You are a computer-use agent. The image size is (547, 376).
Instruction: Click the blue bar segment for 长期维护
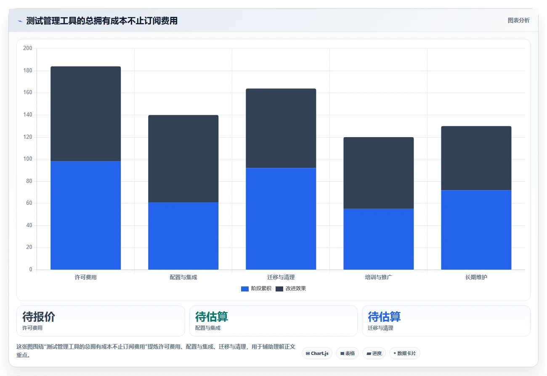click(476, 230)
